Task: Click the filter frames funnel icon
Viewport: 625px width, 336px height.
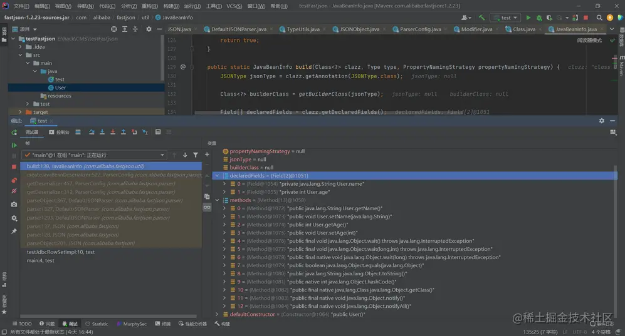Action: (196, 155)
